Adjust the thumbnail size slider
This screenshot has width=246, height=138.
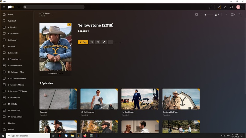(209, 15)
